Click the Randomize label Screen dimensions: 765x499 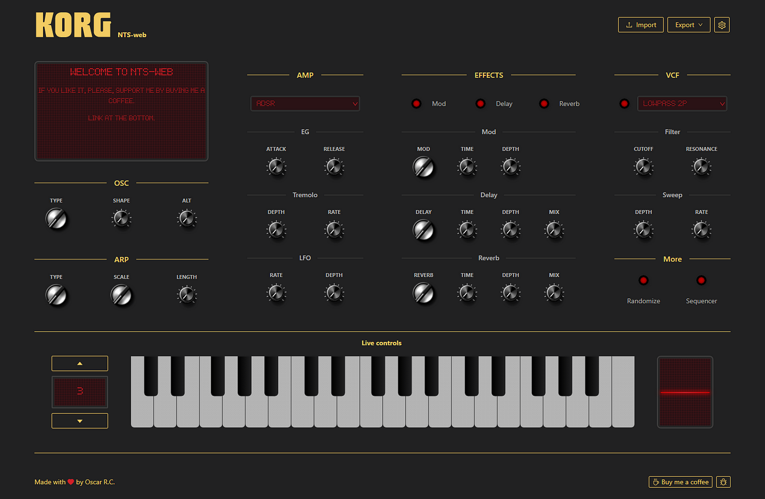coord(644,301)
